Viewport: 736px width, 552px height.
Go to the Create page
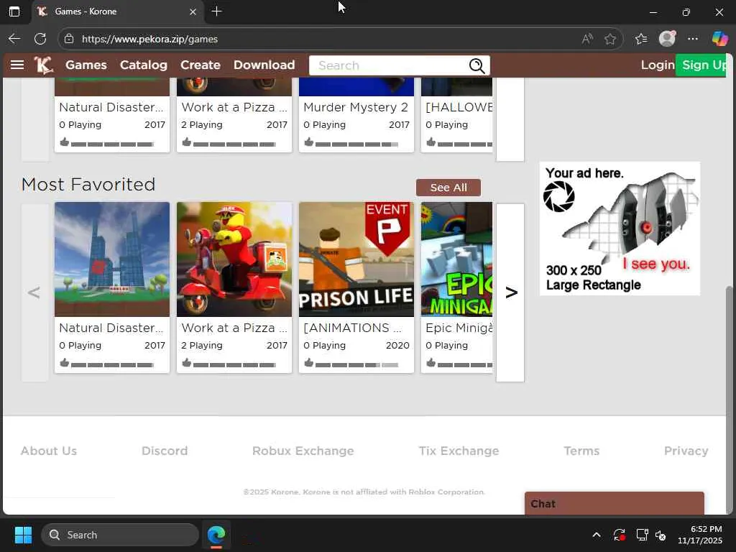pos(201,65)
